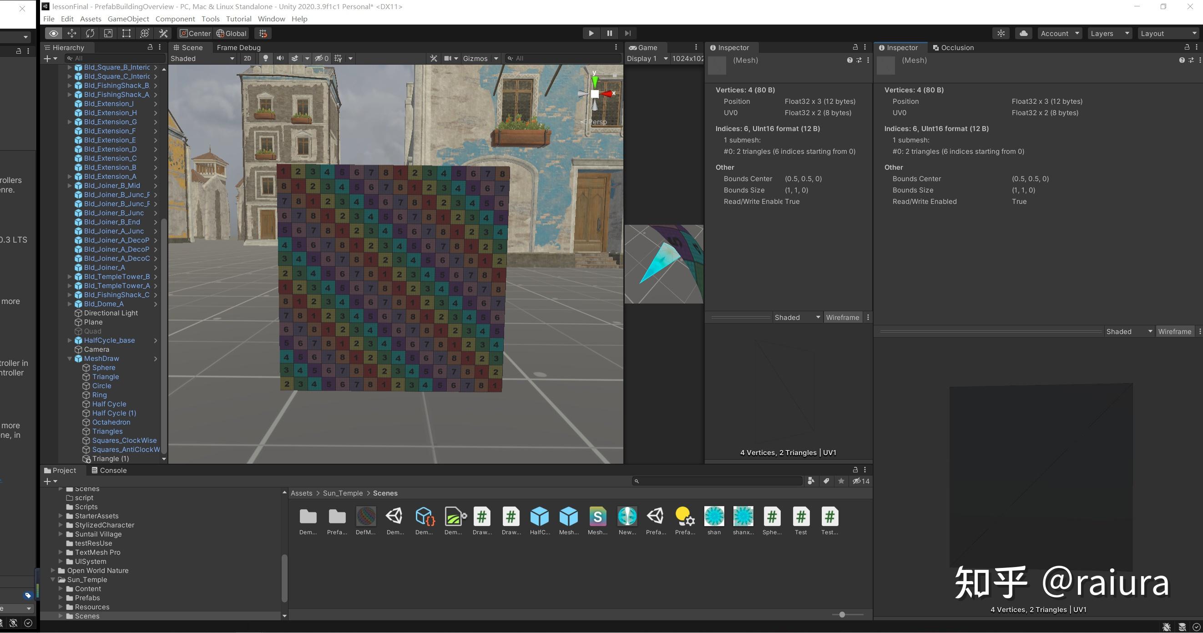1203x633 pixels.
Task: Open the GameObject menu
Action: 128,19
